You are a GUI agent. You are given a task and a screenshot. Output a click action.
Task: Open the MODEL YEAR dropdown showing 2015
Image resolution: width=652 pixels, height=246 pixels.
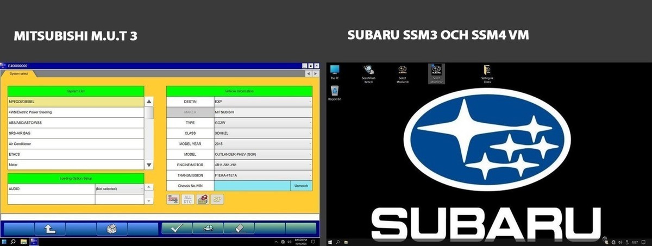point(263,144)
